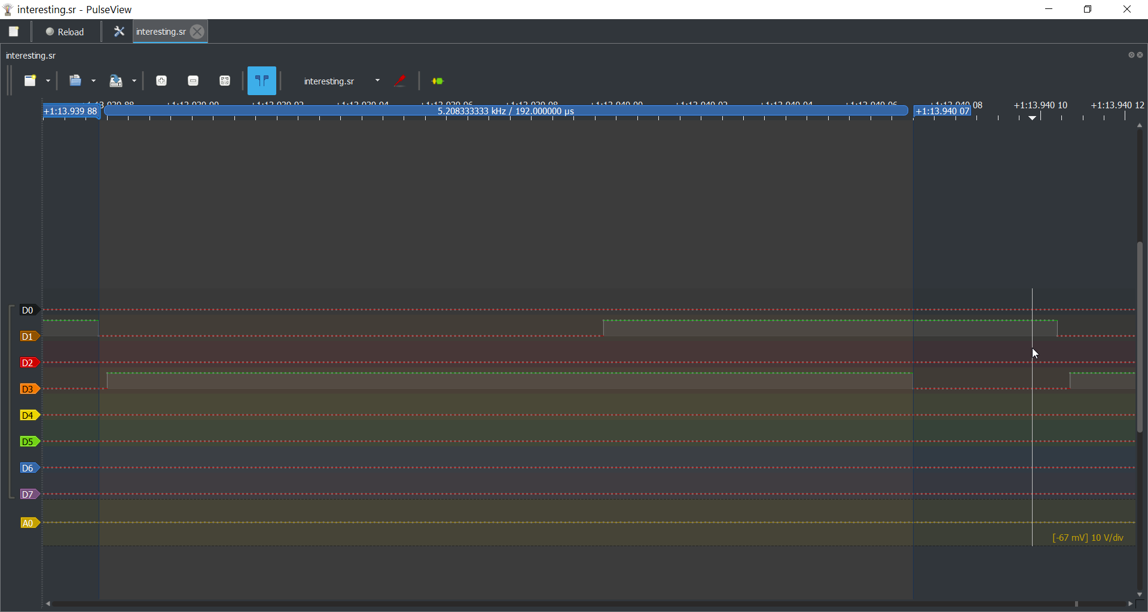Save the current capture
This screenshot has height=612, width=1148.
(115, 81)
